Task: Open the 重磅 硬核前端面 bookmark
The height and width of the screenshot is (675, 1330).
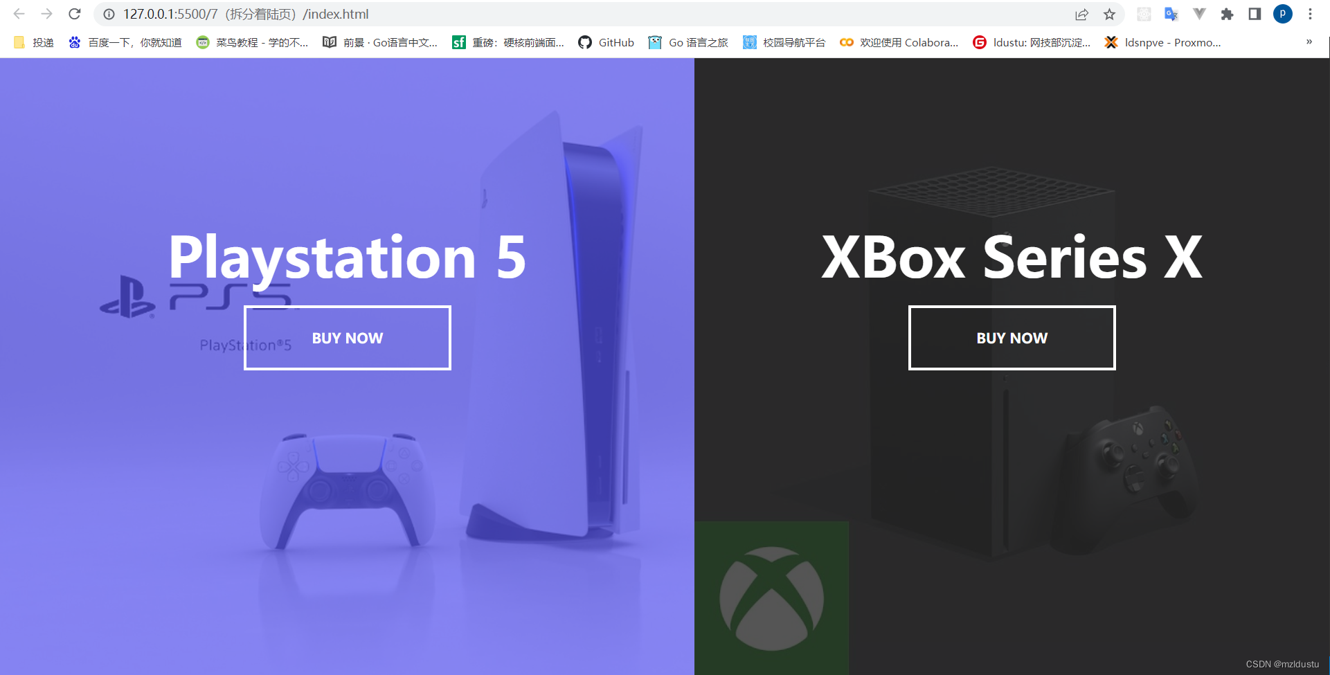Action: coord(508,42)
